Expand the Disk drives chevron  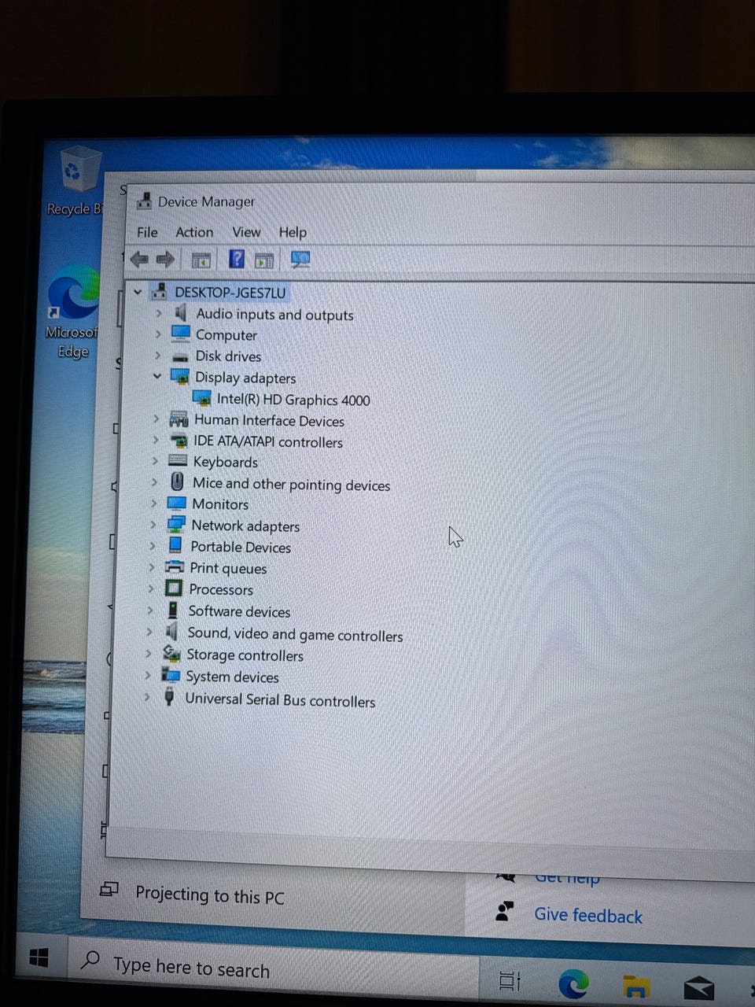(x=157, y=356)
